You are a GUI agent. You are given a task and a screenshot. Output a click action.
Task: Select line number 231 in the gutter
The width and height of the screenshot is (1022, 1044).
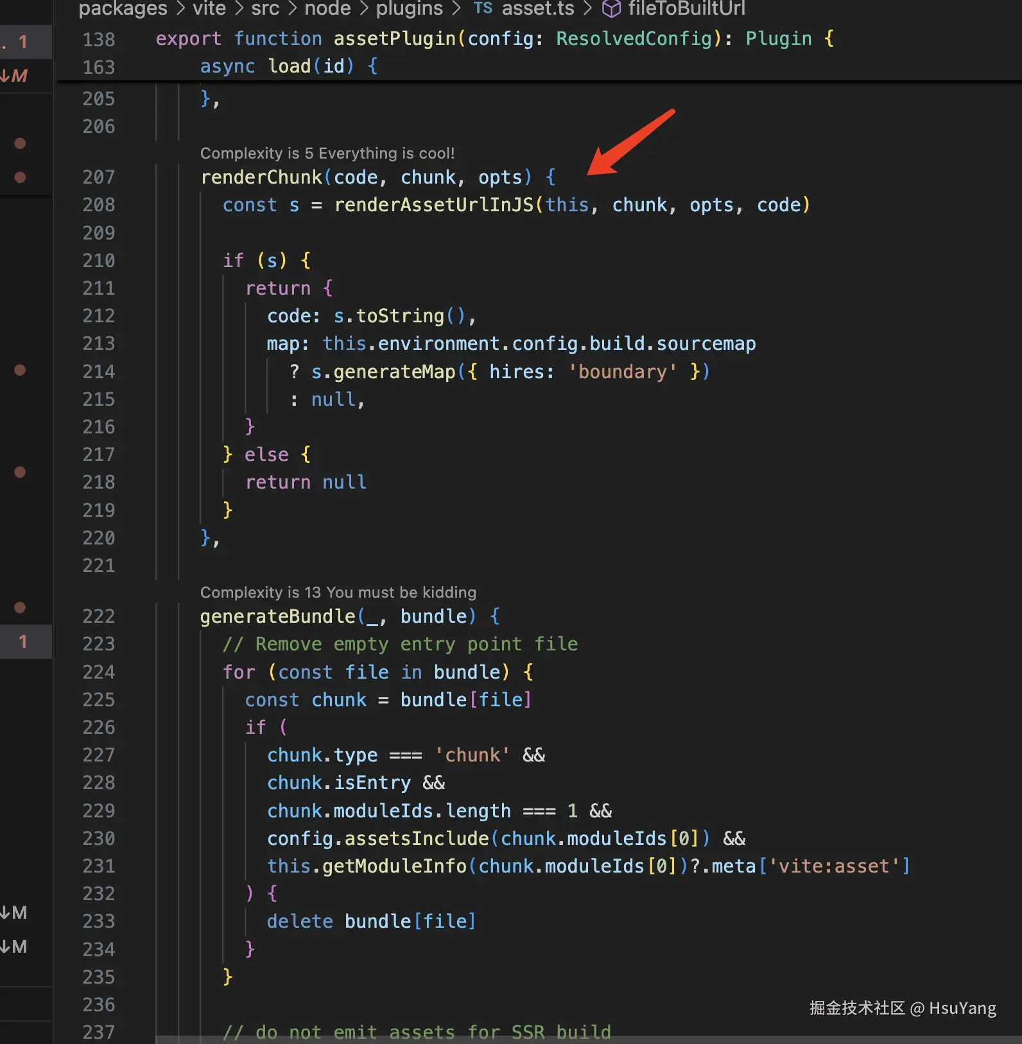(x=99, y=866)
